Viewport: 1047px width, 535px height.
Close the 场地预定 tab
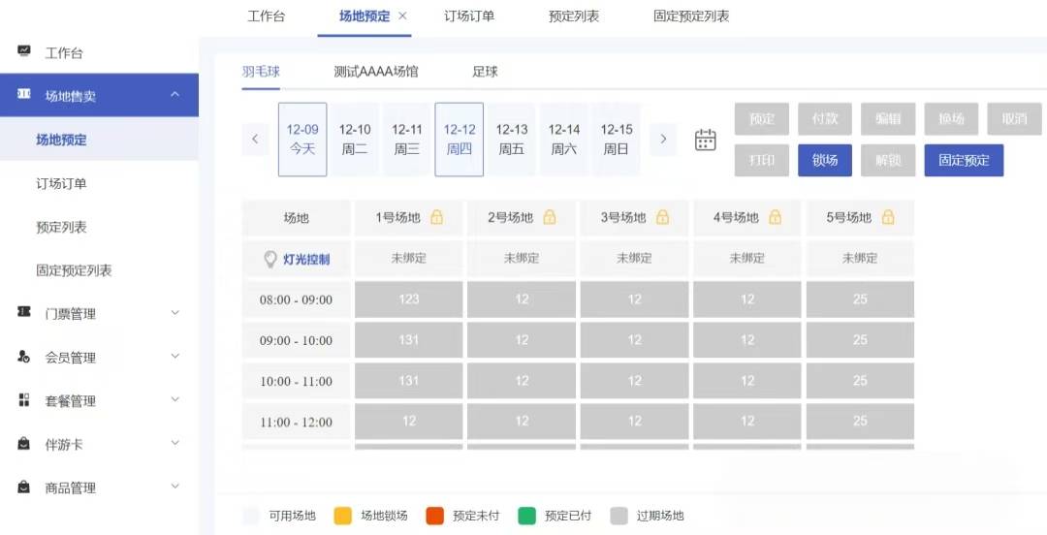pyautogui.click(x=402, y=16)
